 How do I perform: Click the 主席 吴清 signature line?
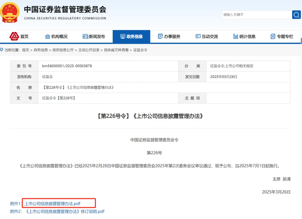(x=281, y=179)
